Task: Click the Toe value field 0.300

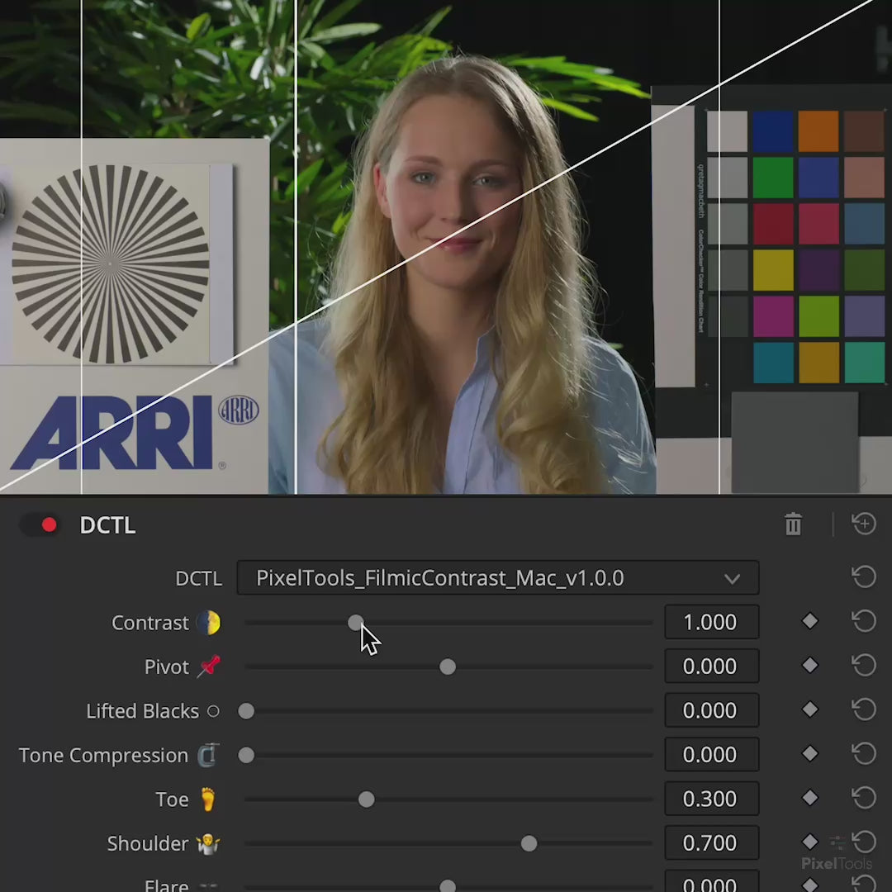Action: (x=711, y=799)
